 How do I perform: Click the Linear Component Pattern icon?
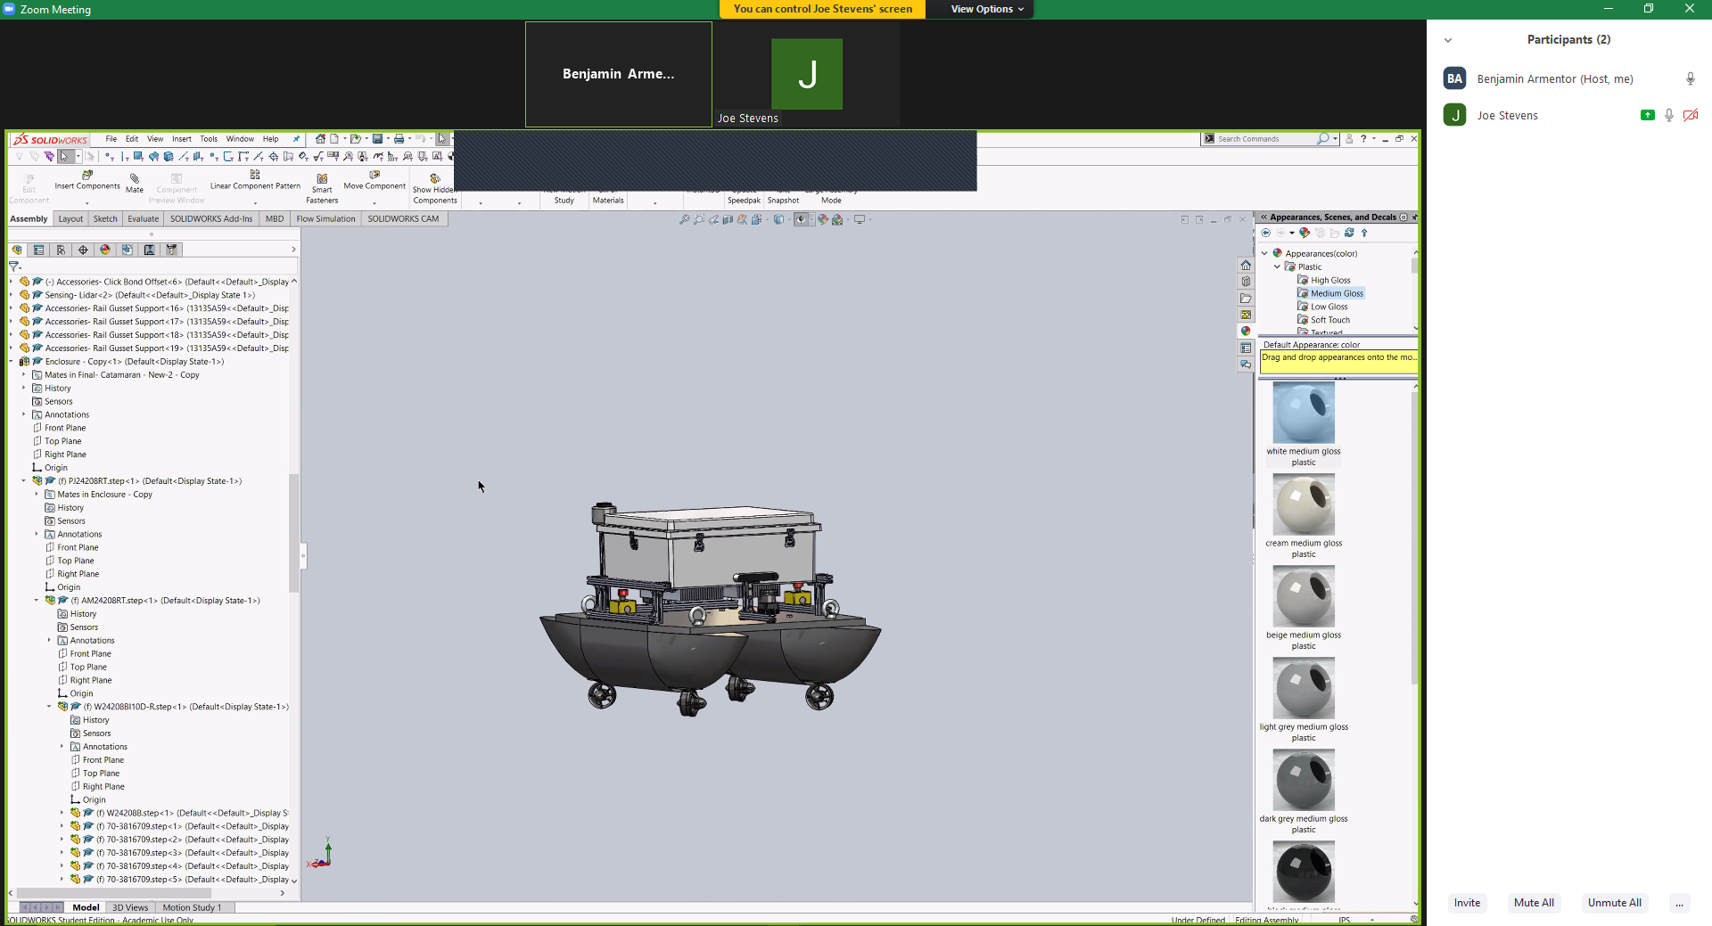255,175
